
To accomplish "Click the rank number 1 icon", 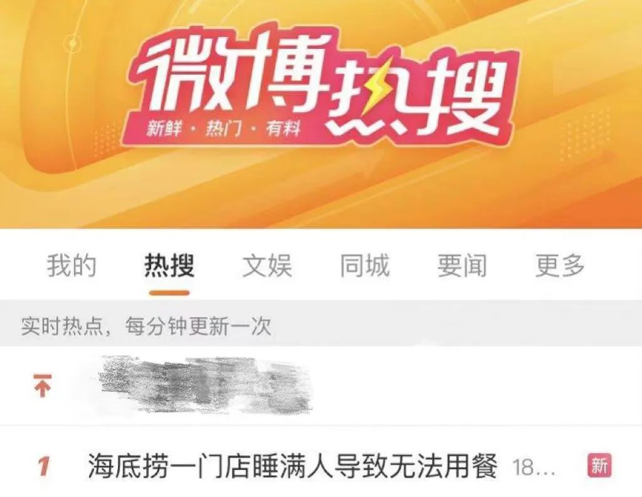I will 43,466.
